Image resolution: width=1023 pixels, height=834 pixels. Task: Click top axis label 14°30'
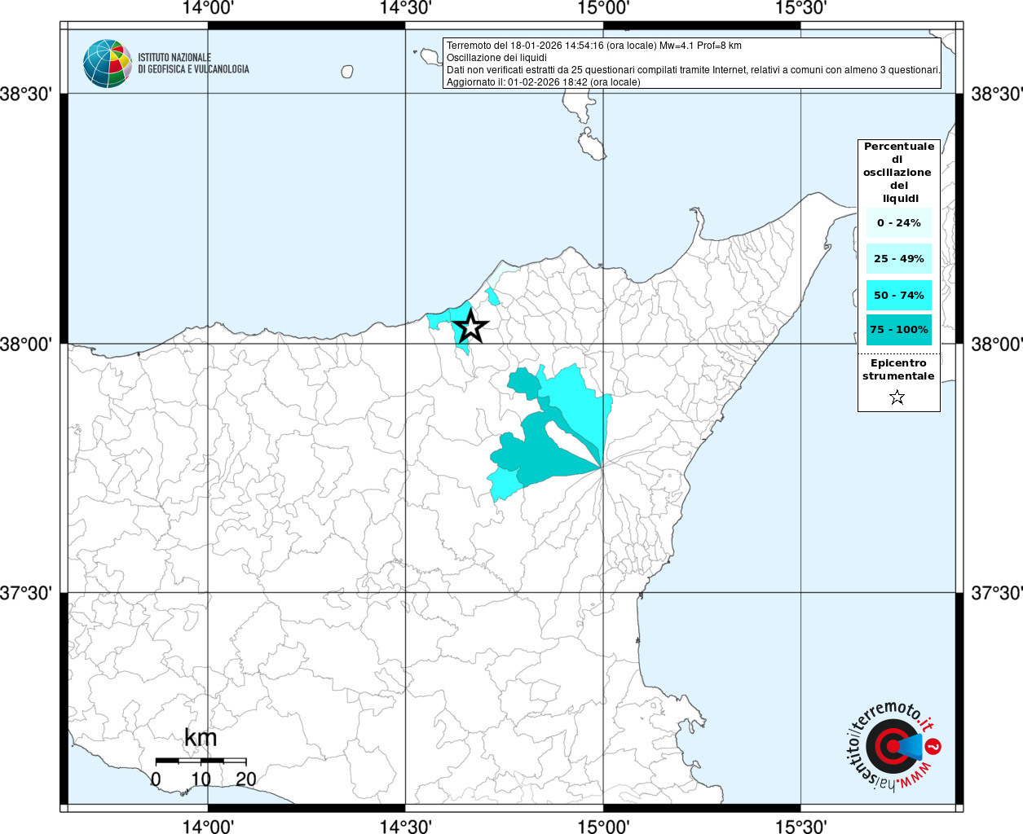405,9
